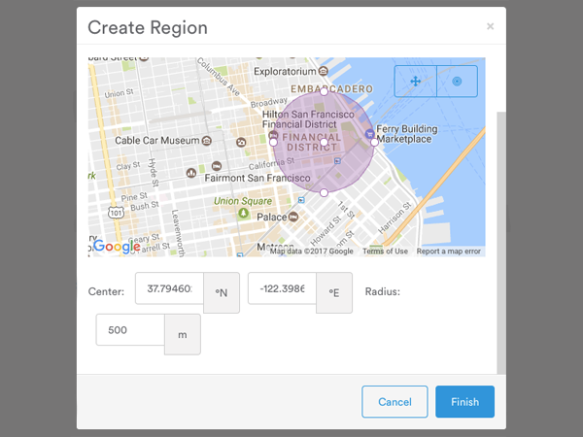This screenshot has width=583, height=437.
Task: Click the Ferry Building Marketplace label
Action: tap(407, 134)
